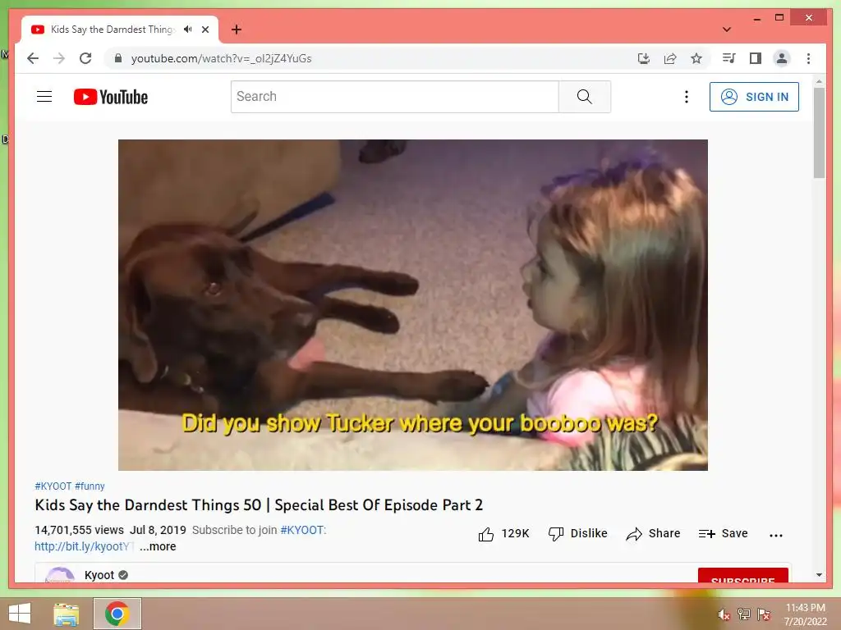Click the padlock site info icon

click(118, 58)
